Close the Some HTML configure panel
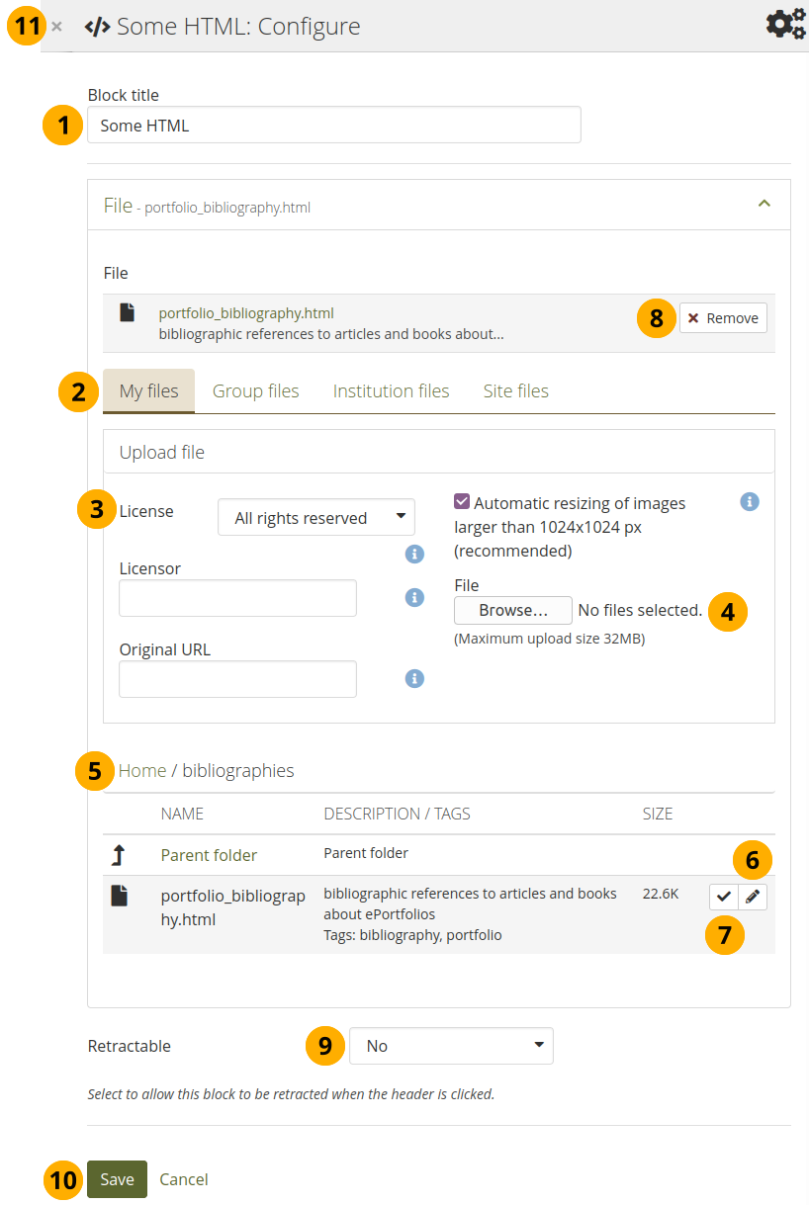809x1205 pixels. [x=56, y=27]
